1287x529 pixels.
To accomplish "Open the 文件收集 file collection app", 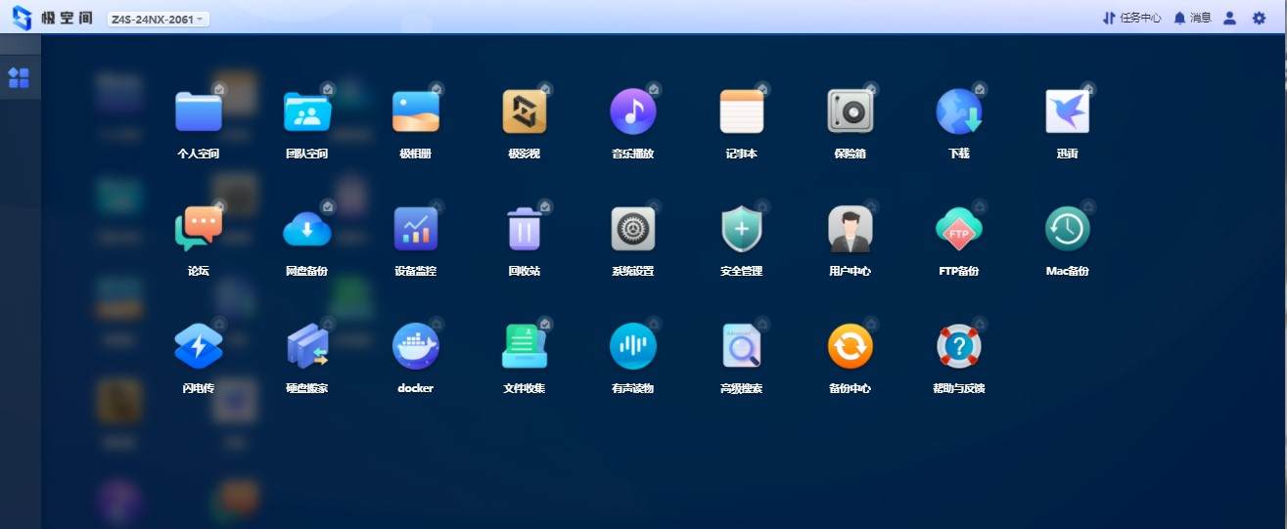I will [525, 346].
